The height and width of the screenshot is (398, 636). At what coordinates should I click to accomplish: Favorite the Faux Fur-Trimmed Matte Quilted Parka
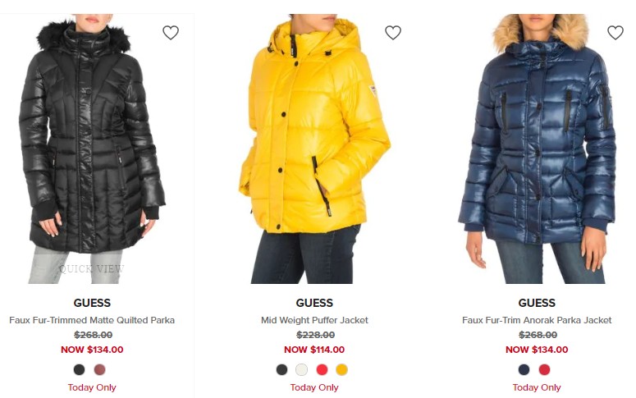point(171,33)
